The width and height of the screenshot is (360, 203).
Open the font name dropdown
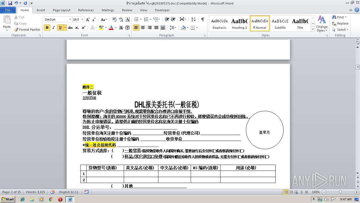tap(70, 19)
